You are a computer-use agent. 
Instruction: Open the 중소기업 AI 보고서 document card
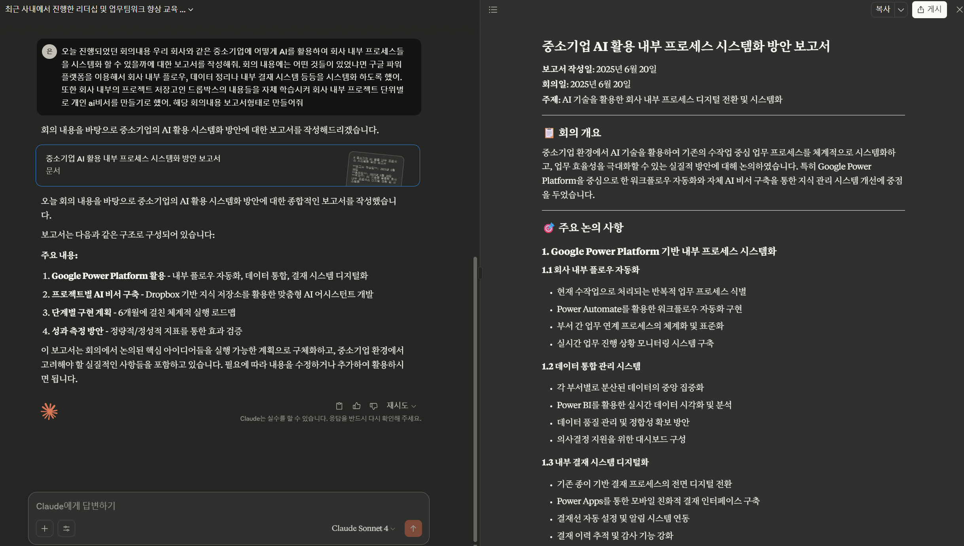point(227,165)
